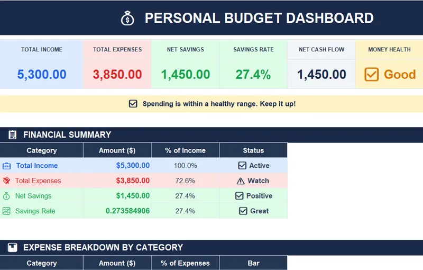
Task: Select the PERSONAL BUDGET DASHBOARD title
Action: pos(259,19)
